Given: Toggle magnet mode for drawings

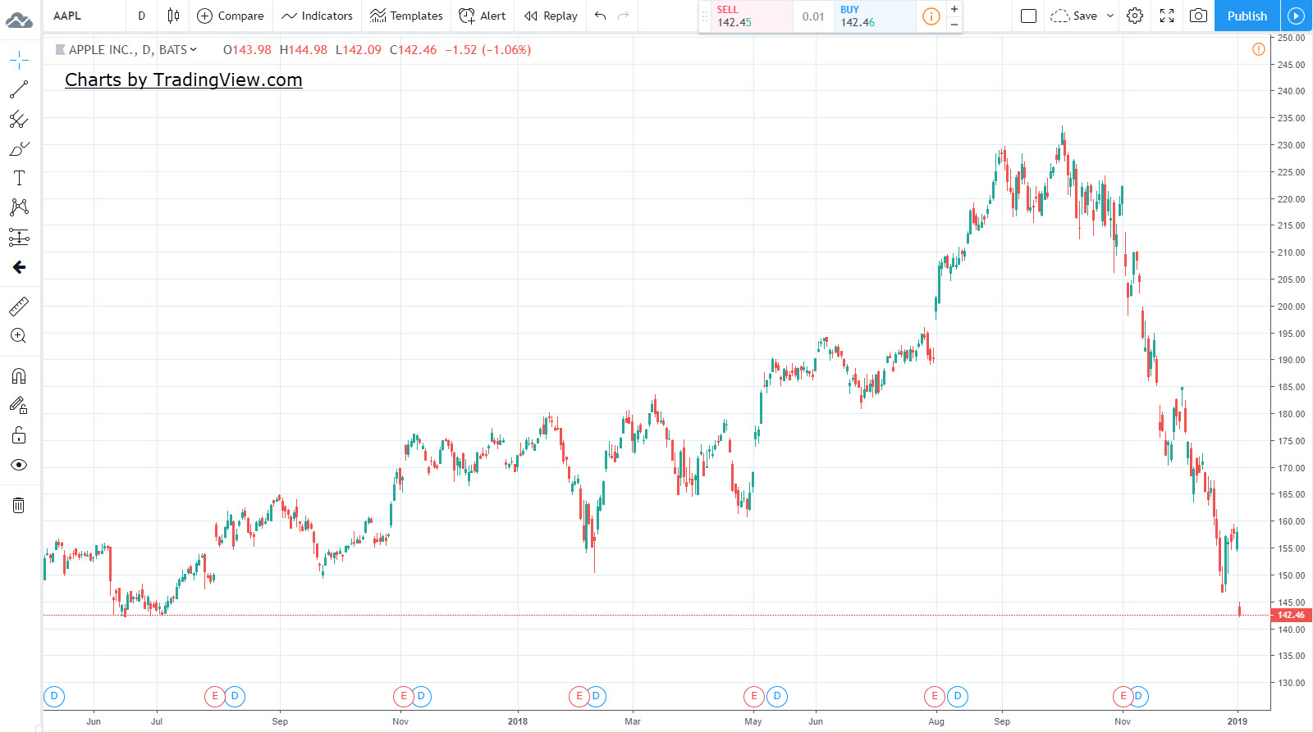Looking at the screenshot, I should pos(19,376).
